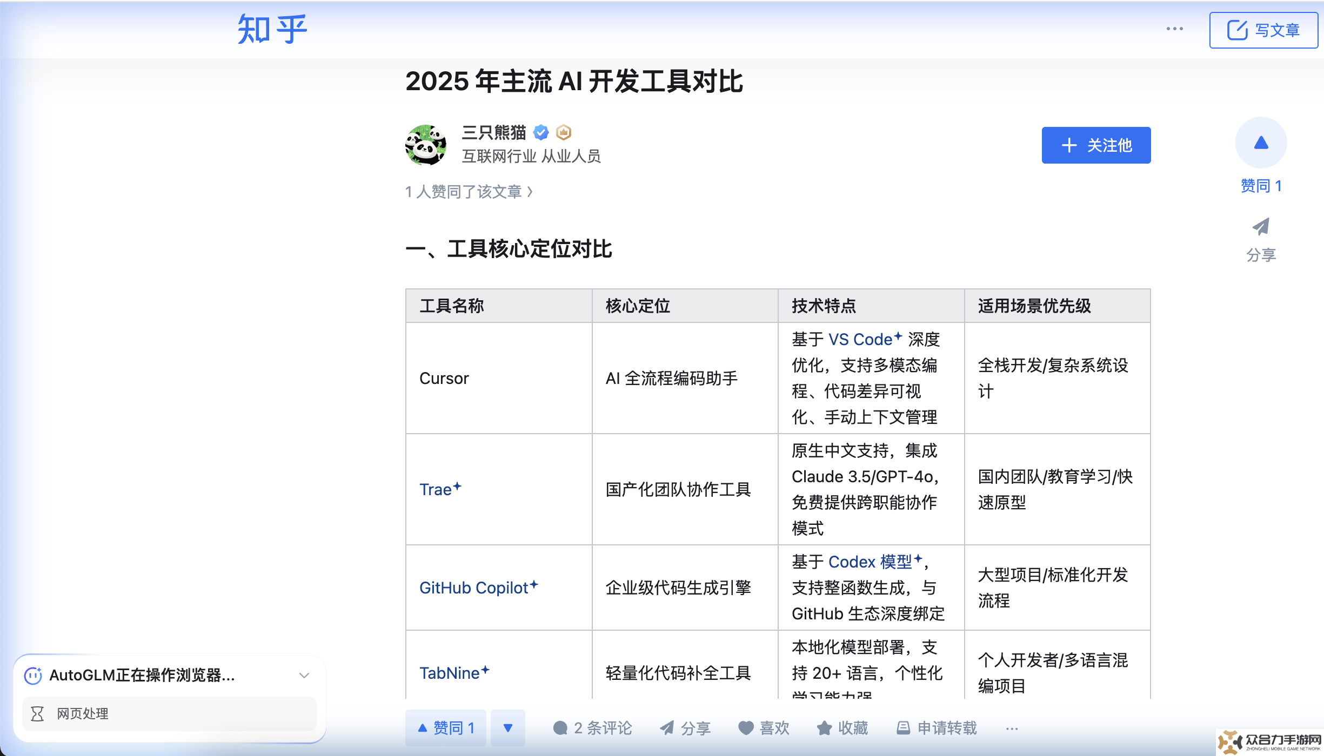Click the 写文章 write article button
1324x756 pixels.
[1263, 30]
